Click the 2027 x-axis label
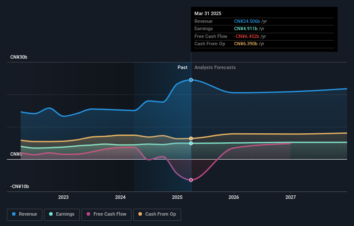Viewport: 354px width, 226px height. tap(291, 197)
